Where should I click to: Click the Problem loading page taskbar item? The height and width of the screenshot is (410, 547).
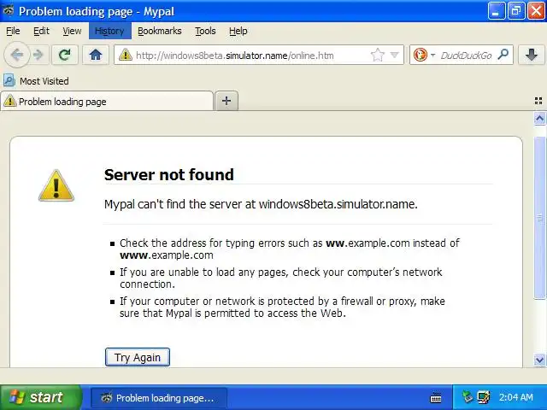tap(159, 398)
